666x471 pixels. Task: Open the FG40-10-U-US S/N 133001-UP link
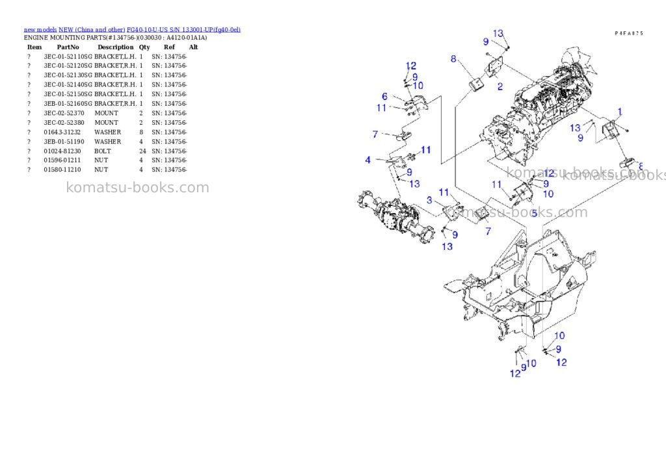click(183, 30)
